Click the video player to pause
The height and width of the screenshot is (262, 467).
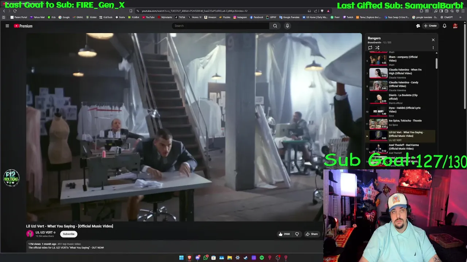pos(194,127)
